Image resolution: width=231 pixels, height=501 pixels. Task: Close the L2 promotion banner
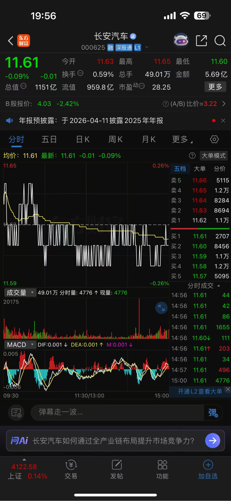click(x=228, y=389)
